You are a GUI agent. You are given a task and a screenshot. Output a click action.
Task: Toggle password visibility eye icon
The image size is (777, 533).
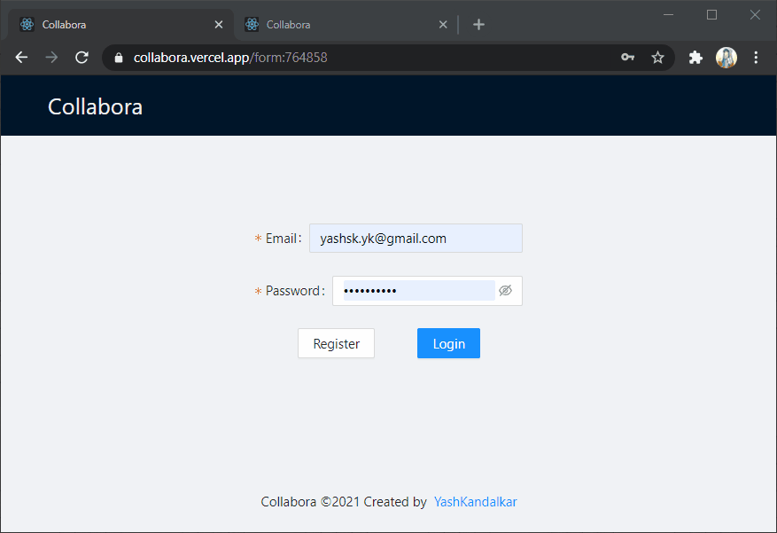(x=505, y=291)
